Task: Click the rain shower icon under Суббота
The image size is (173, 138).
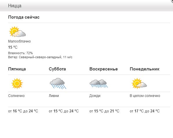Action: [x=58, y=84]
